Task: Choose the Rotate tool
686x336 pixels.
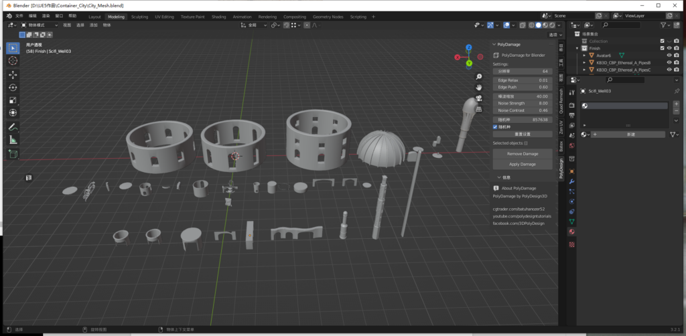Action: pos(13,88)
